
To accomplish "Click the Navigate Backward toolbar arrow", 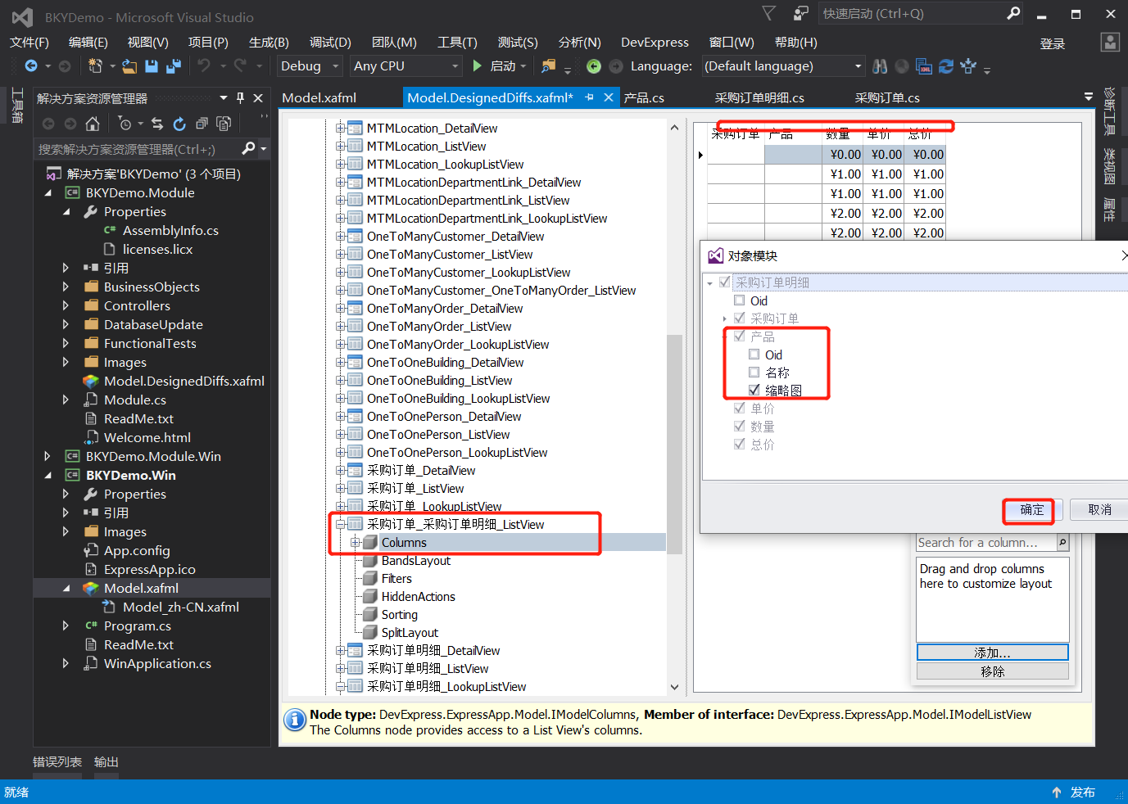I will tap(31, 66).
